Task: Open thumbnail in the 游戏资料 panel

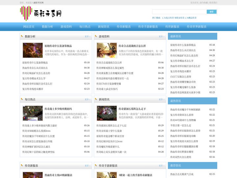Action: tap(107, 50)
